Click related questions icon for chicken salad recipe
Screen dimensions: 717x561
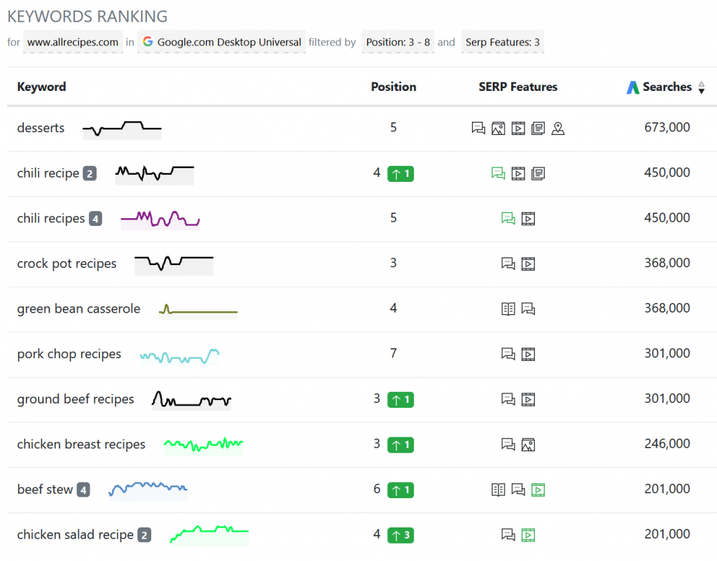508,534
